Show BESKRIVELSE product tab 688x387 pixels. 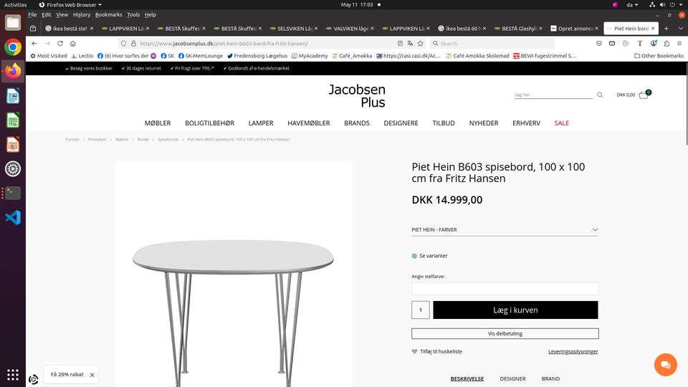click(x=467, y=378)
